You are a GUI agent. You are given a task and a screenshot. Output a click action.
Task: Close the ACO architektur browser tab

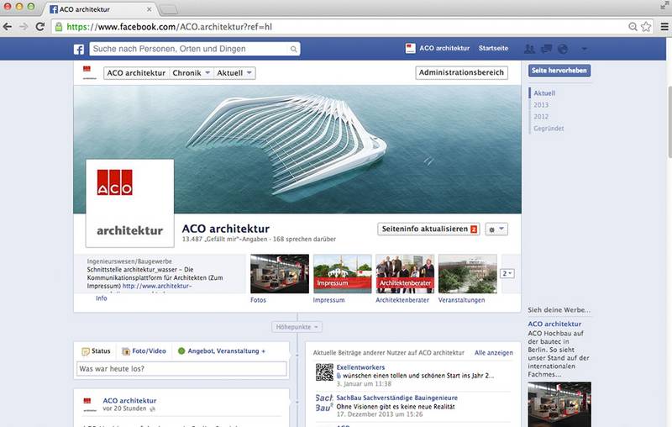[x=150, y=9]
